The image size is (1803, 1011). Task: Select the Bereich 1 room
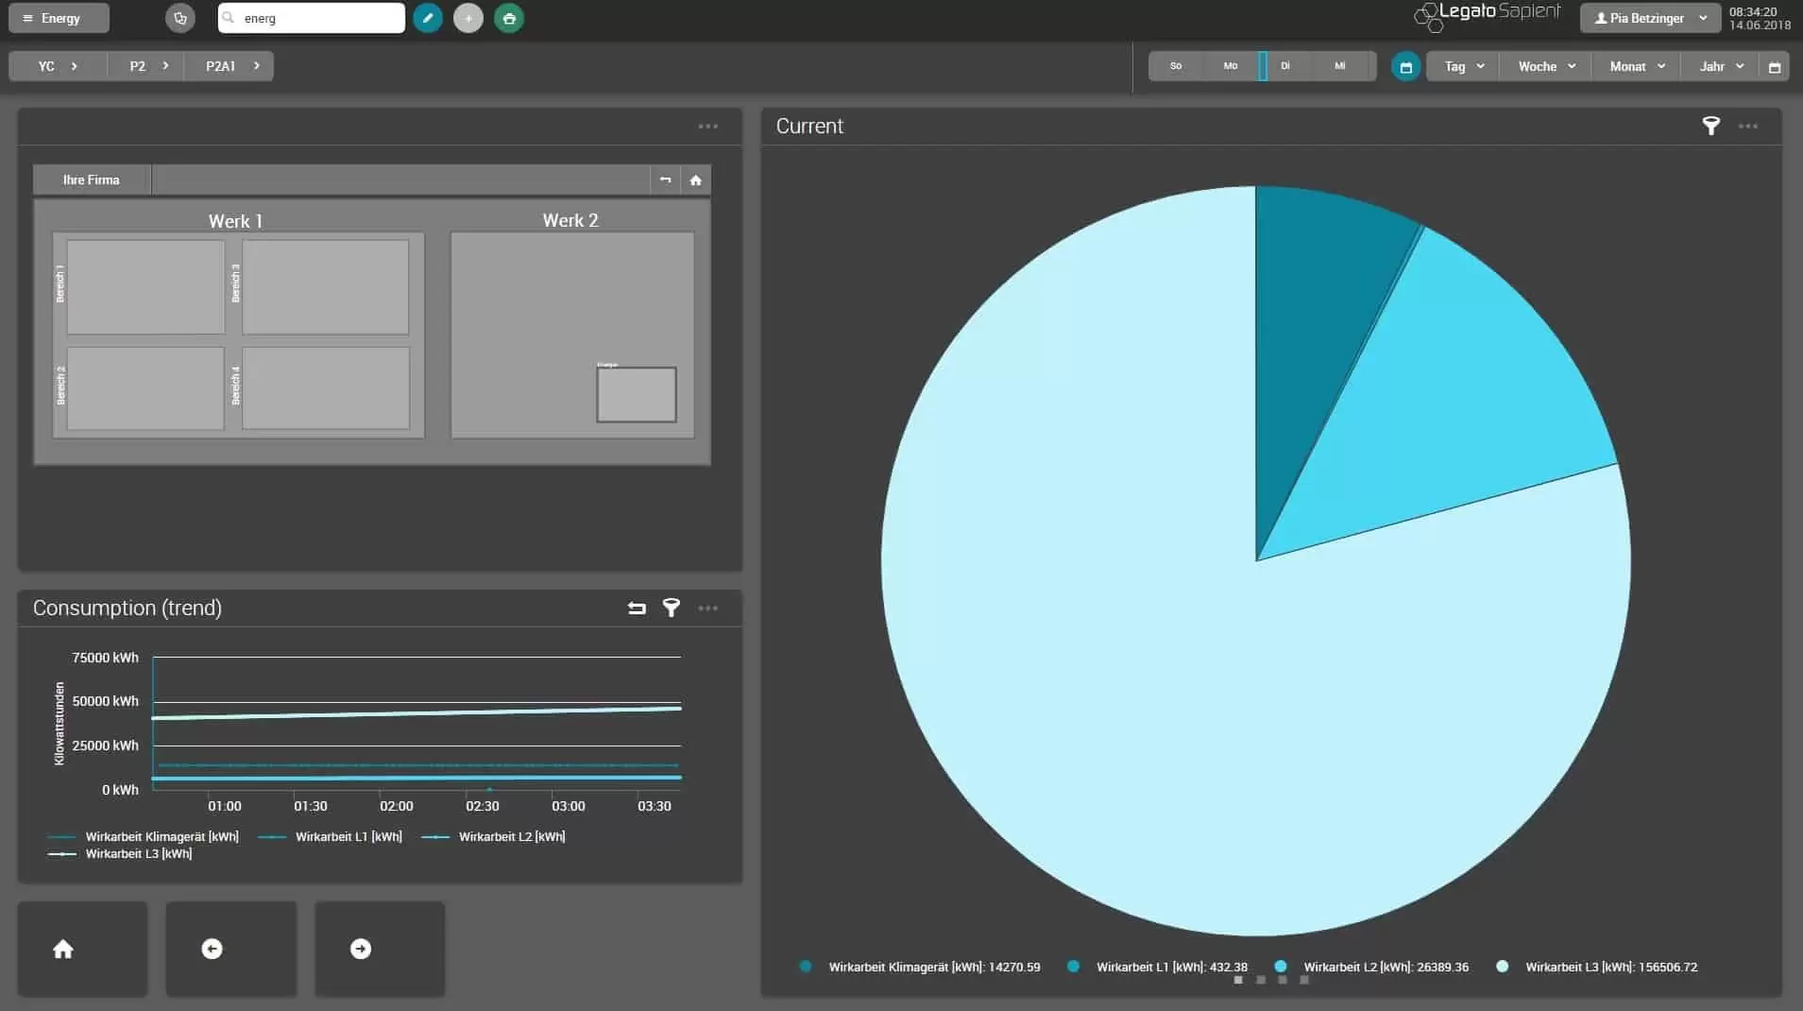click(145, 286)
